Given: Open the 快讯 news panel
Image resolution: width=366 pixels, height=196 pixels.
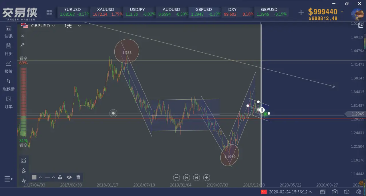Looking at the screenshot, I should tap(9, 32).
